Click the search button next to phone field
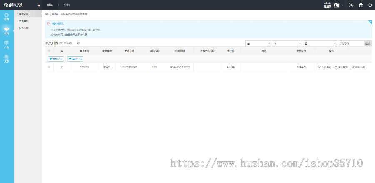The width and height of the screenshot is (375, 183). (368, 43)
